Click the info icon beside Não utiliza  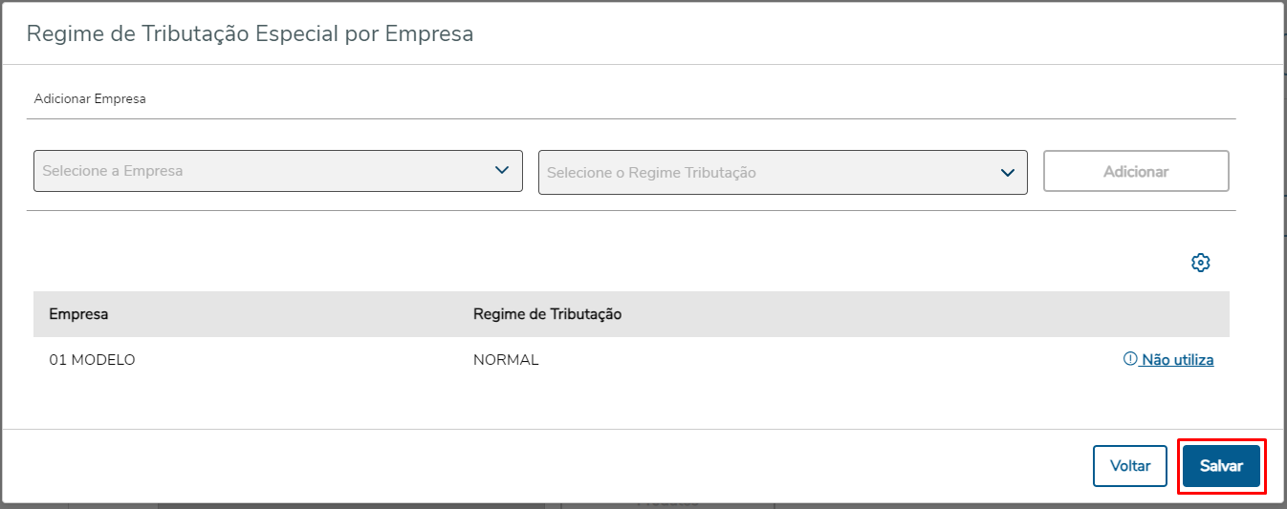1130,359
